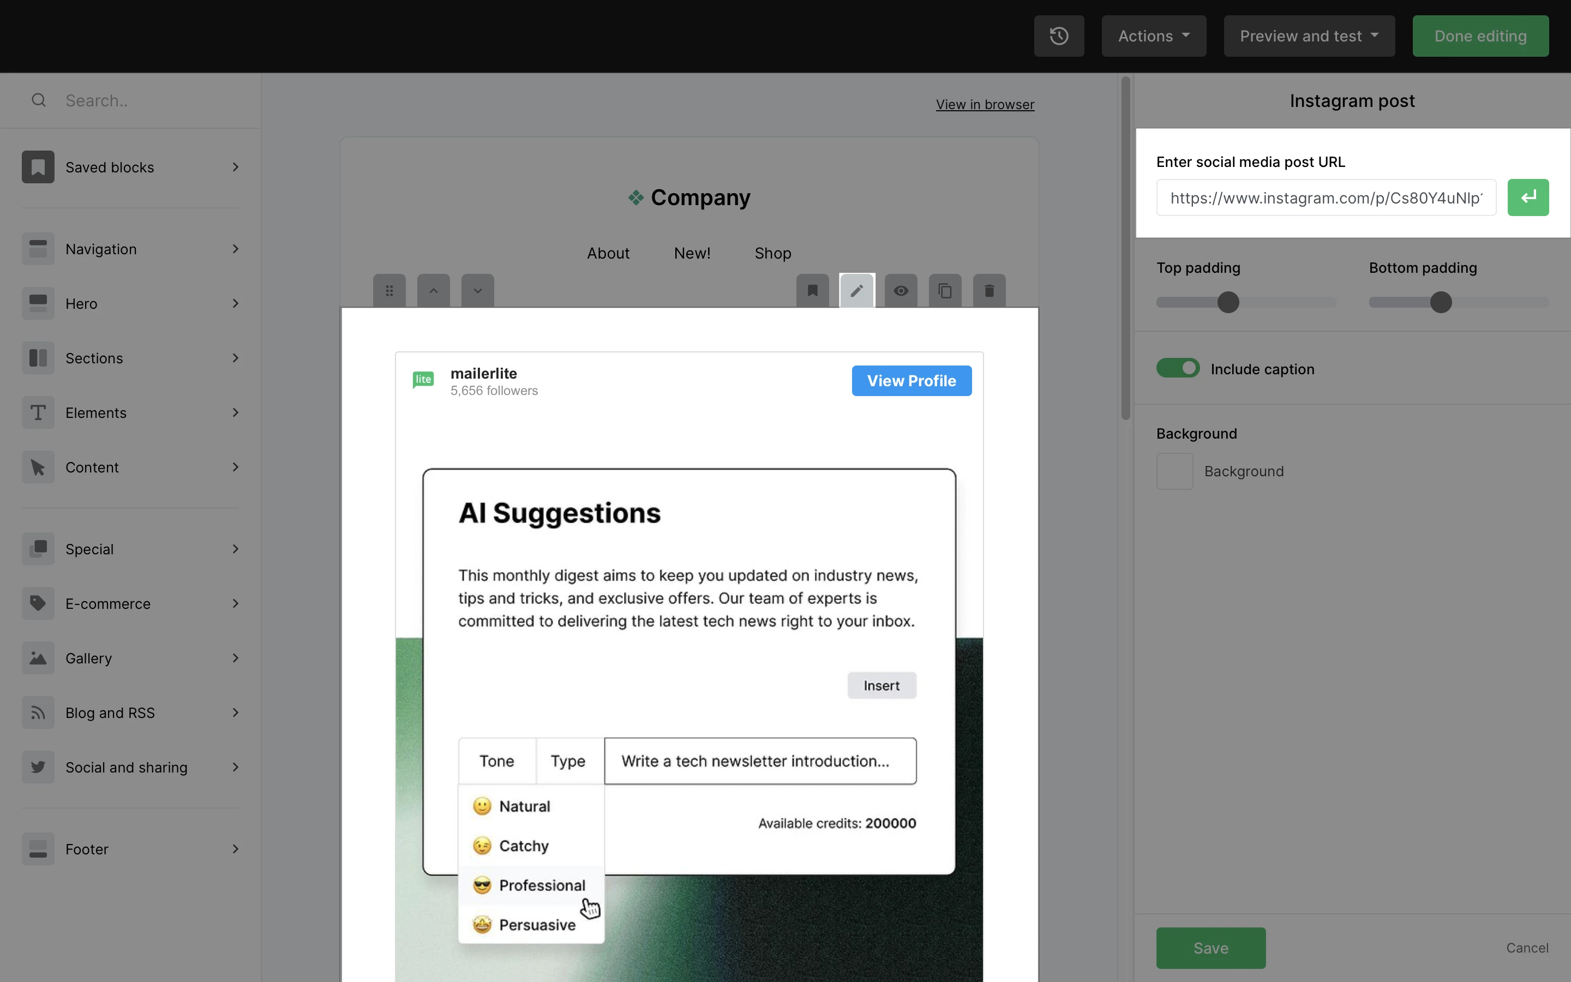
Task: Open the version history clock icon
Action: coord(1059,35)
